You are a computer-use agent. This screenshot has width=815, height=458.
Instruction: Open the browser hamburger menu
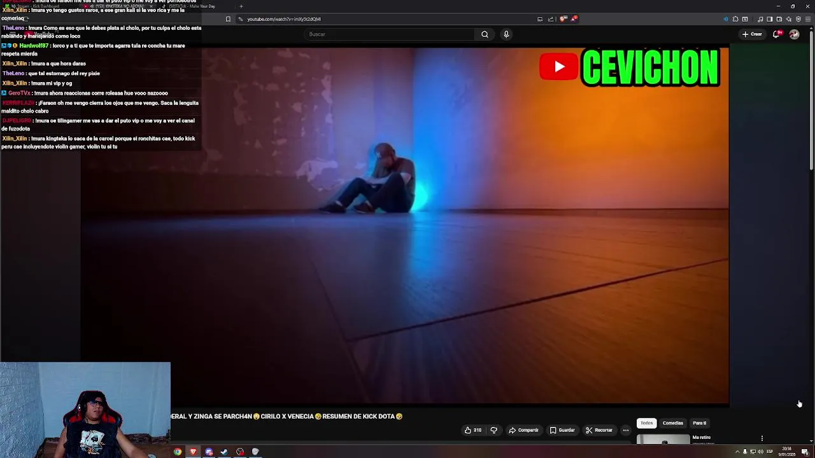807,19
